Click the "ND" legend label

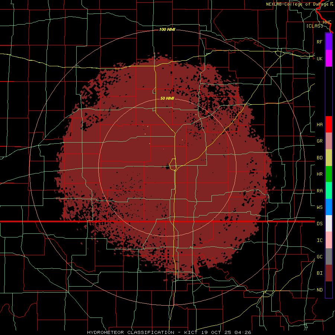point(319,290)
